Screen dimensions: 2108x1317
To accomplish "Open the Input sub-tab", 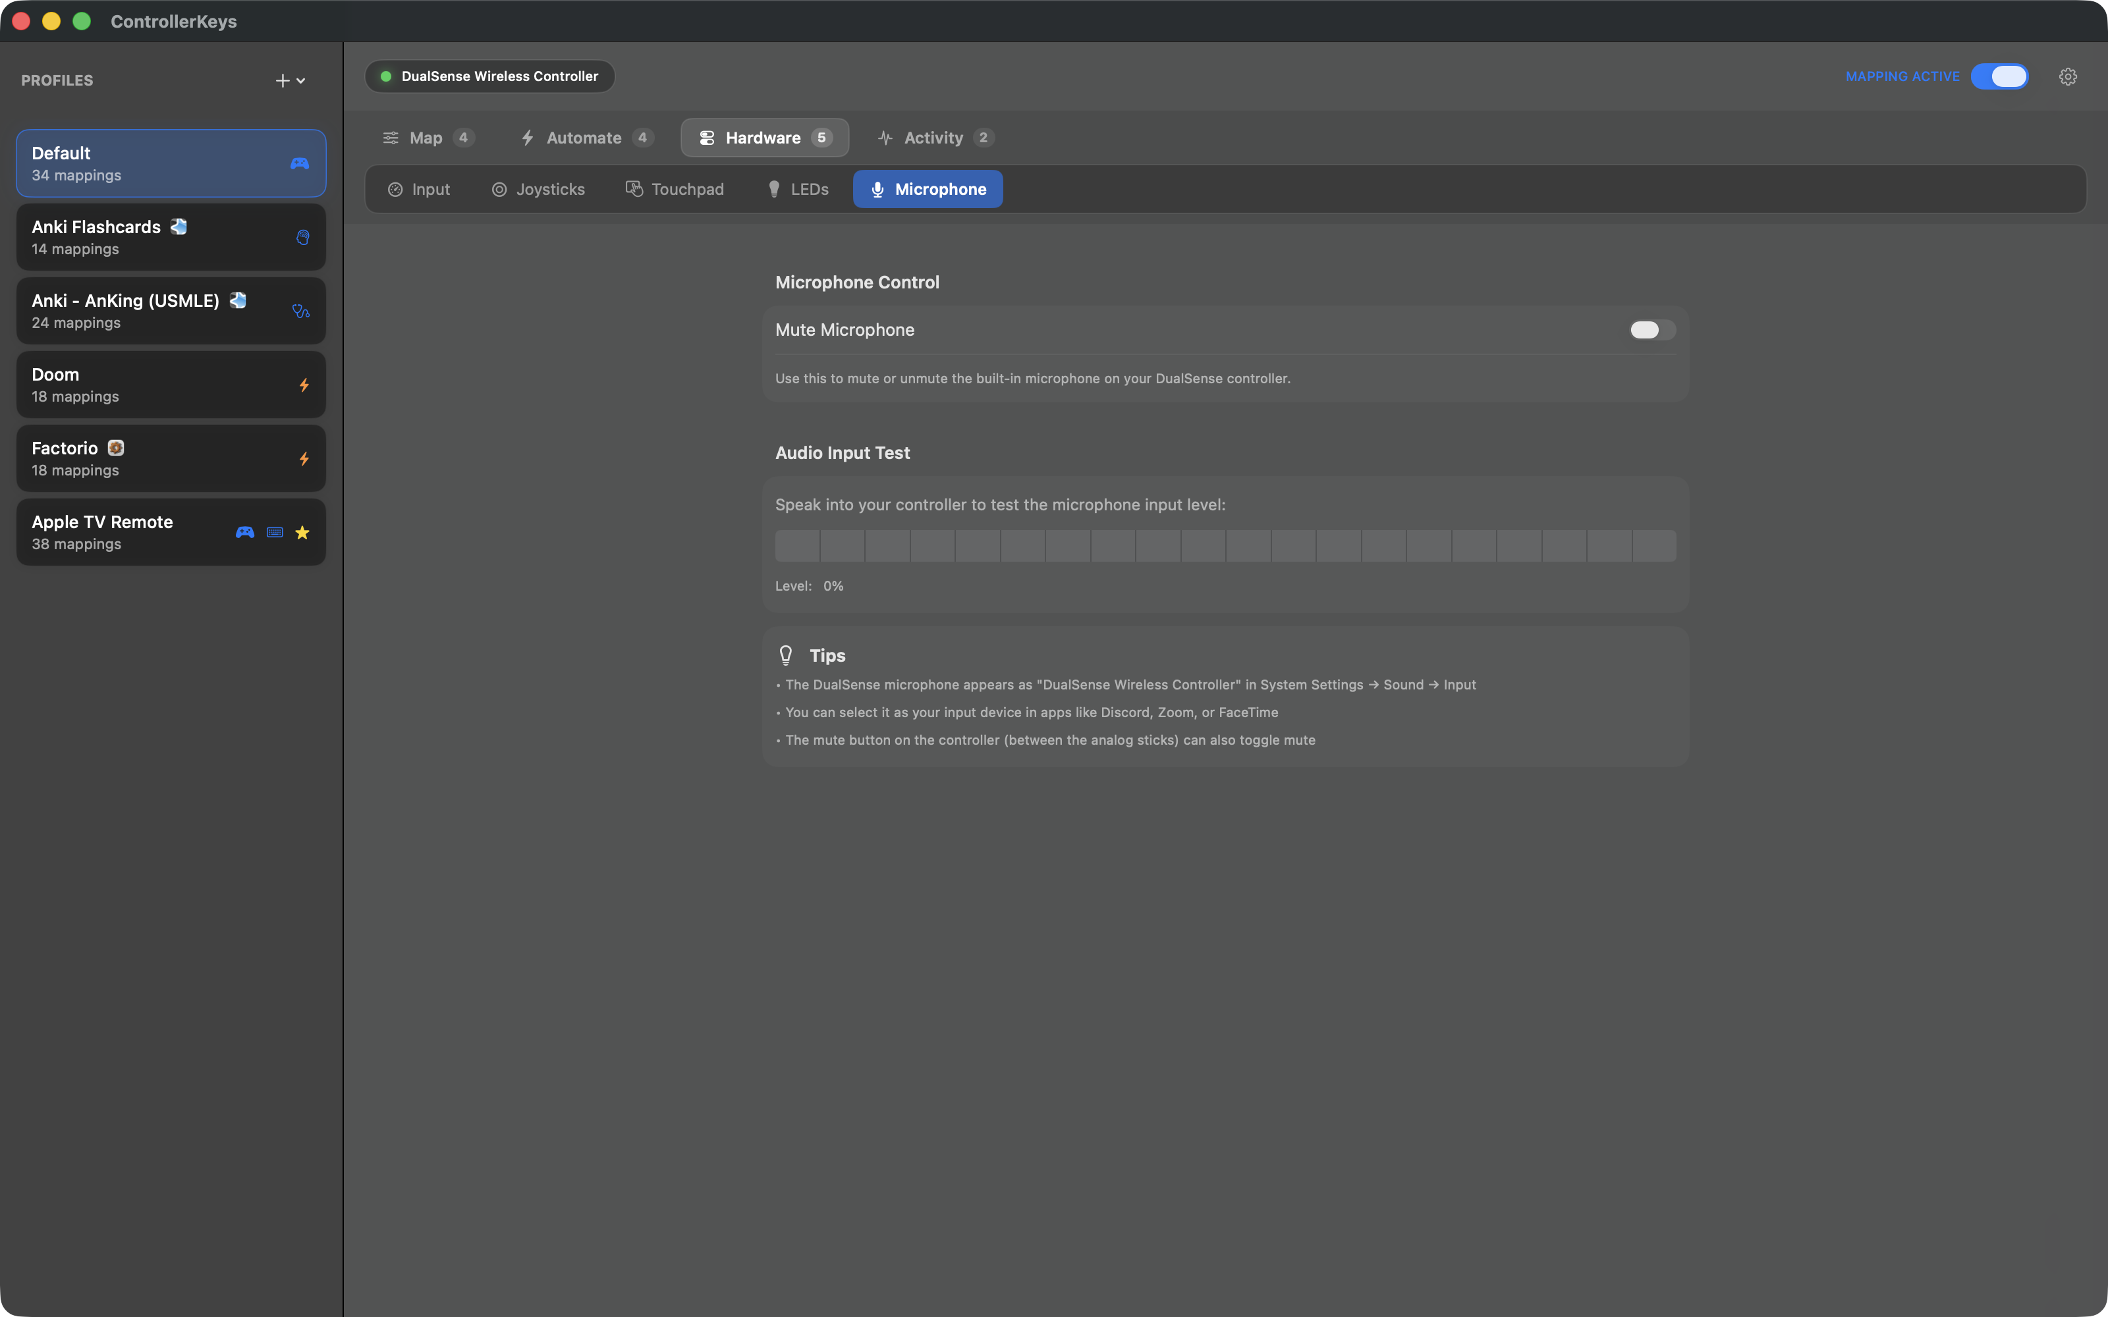I will pos(419,189).
